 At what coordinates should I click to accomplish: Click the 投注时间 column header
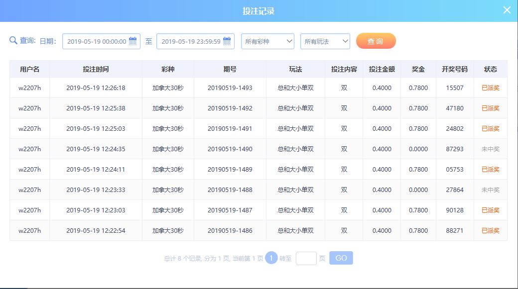[x=96, y=69]
